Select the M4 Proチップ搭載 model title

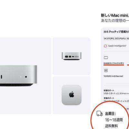click(x=116, y=32)
